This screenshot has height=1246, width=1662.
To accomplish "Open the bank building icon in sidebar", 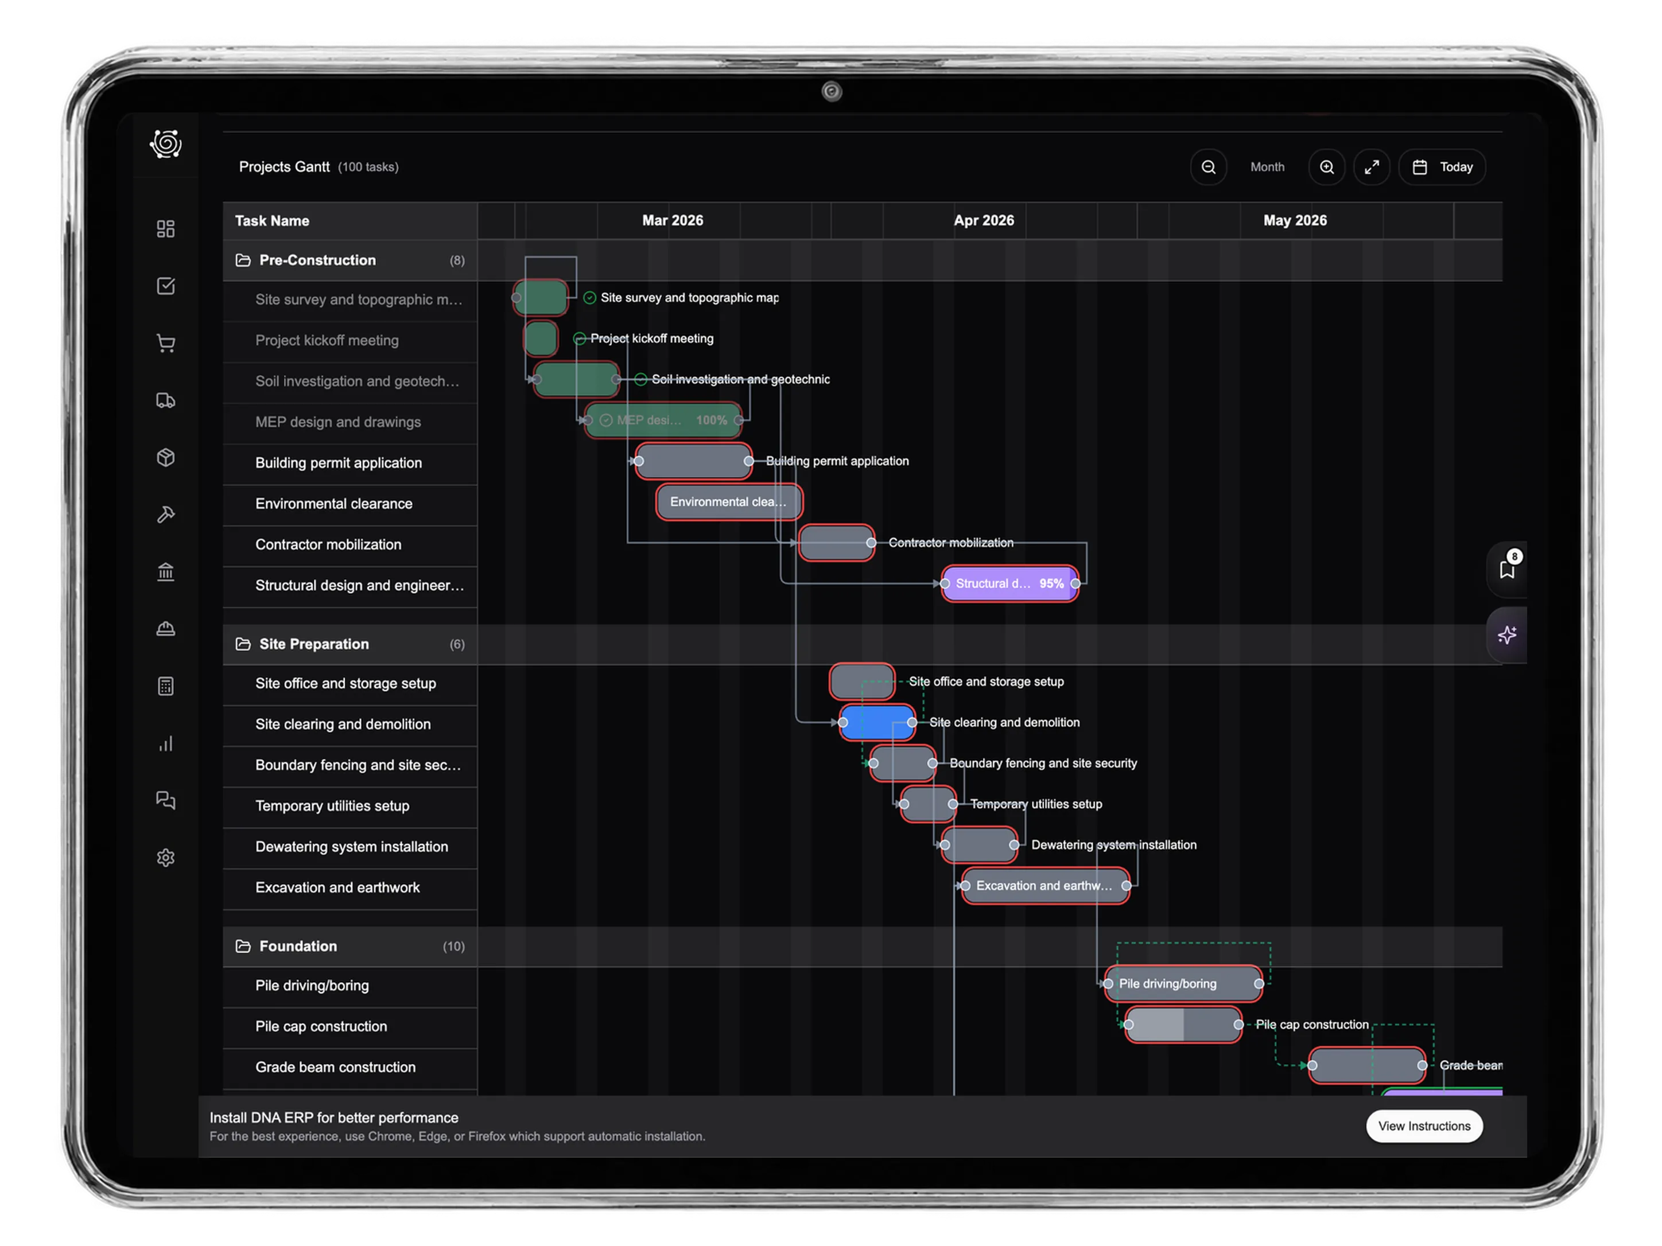I will (165, 573).
